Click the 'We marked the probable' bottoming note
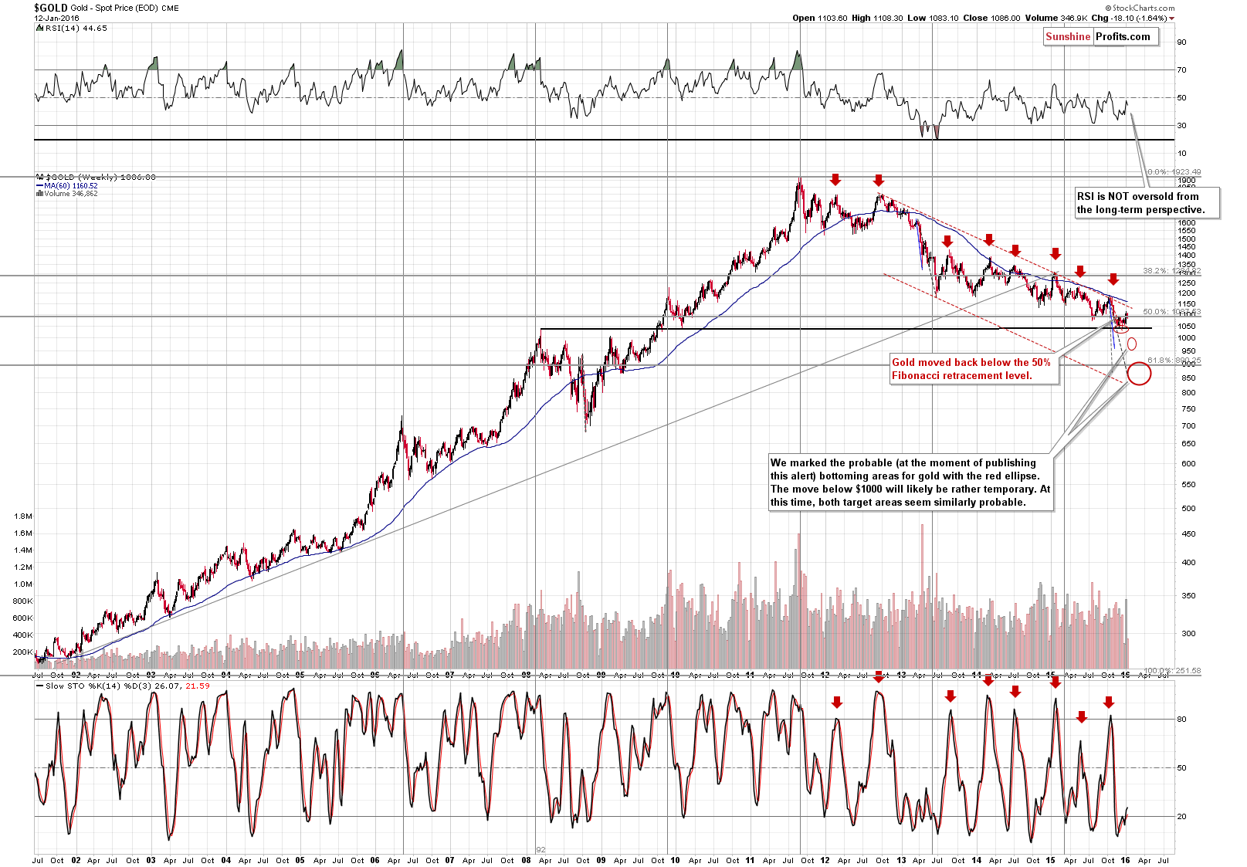 [x=911, y=483]
